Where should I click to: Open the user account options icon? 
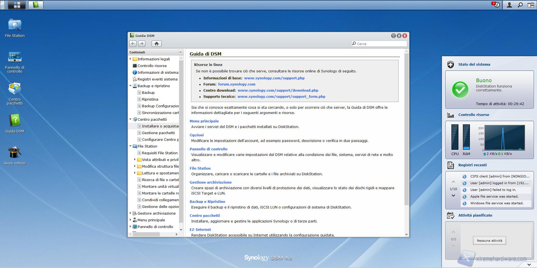pyautogui.click(x=509, y=5)
